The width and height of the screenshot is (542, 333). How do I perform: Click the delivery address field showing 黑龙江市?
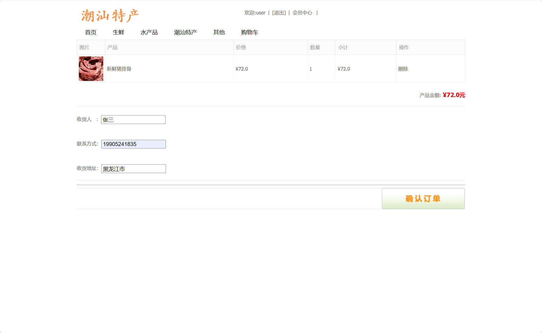[x=133, y=168]
